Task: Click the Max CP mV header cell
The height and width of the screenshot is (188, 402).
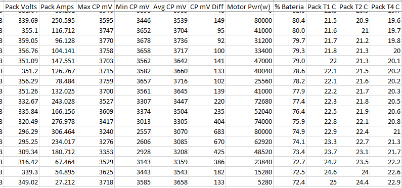Action: 95,7
